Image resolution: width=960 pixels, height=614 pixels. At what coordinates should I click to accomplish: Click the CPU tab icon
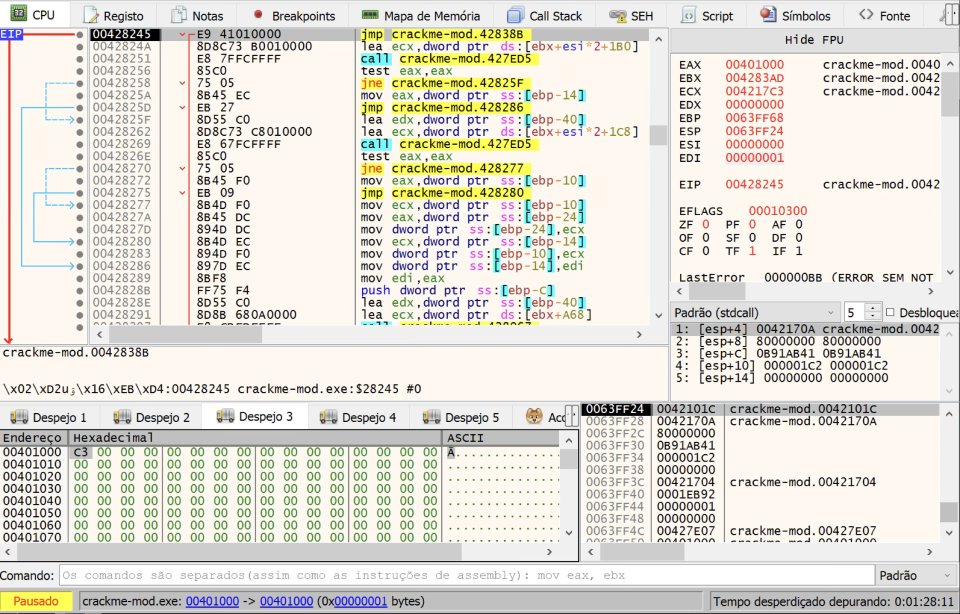[18, 14]
